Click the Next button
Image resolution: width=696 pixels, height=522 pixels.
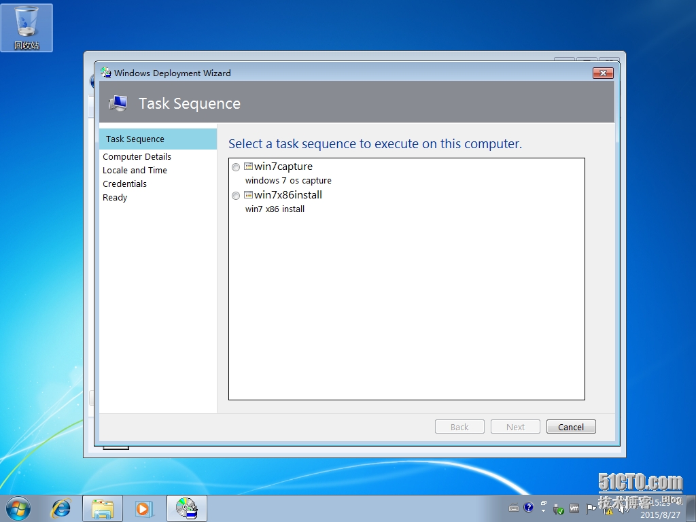pos(515,427)
